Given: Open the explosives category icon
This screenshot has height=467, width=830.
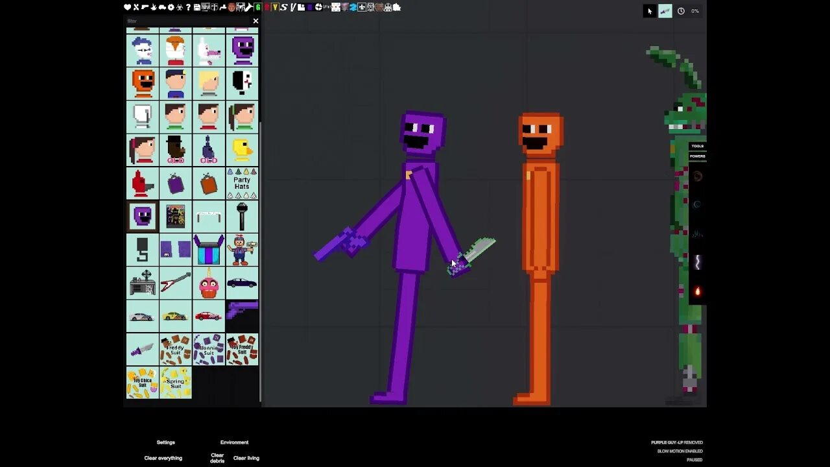Looking at the screenshot, I should click(x=154, y=7).
